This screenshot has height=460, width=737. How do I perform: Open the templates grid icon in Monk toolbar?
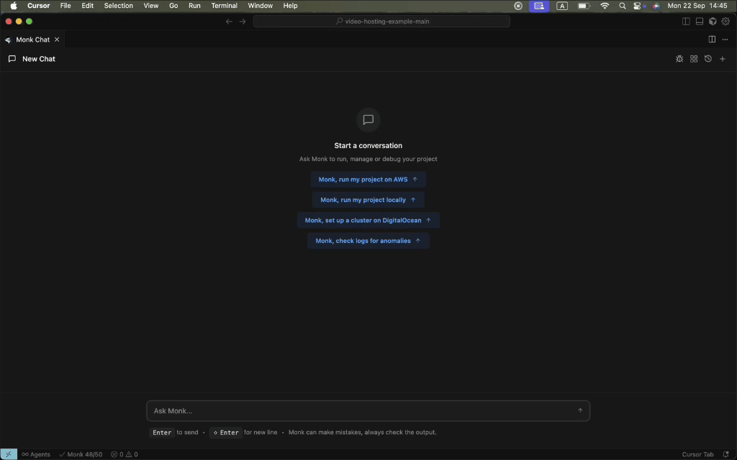(x=694, y=58)
